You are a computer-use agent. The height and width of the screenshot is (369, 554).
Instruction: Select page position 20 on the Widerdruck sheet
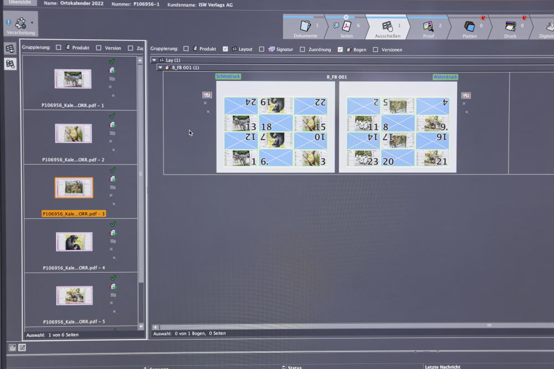click(398, 158)
